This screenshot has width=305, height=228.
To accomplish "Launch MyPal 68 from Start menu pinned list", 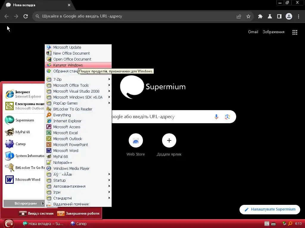I will click(x=24, y=132).
